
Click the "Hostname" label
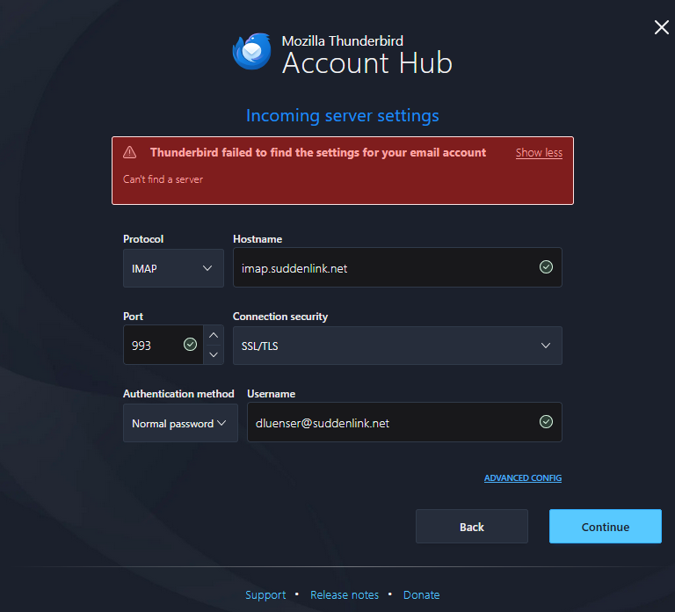(258, 239)
